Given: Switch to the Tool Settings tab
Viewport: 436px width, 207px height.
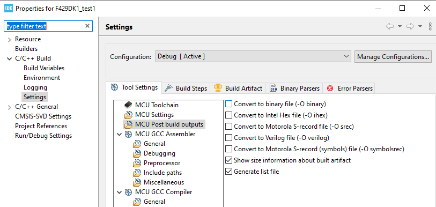Looking at the screenshot, I should tap(134, 87).
